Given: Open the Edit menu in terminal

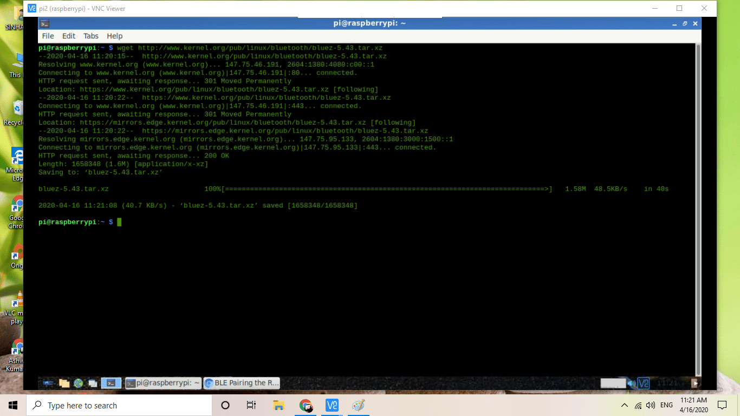Looking at the screenshot, I should point(69,36).
